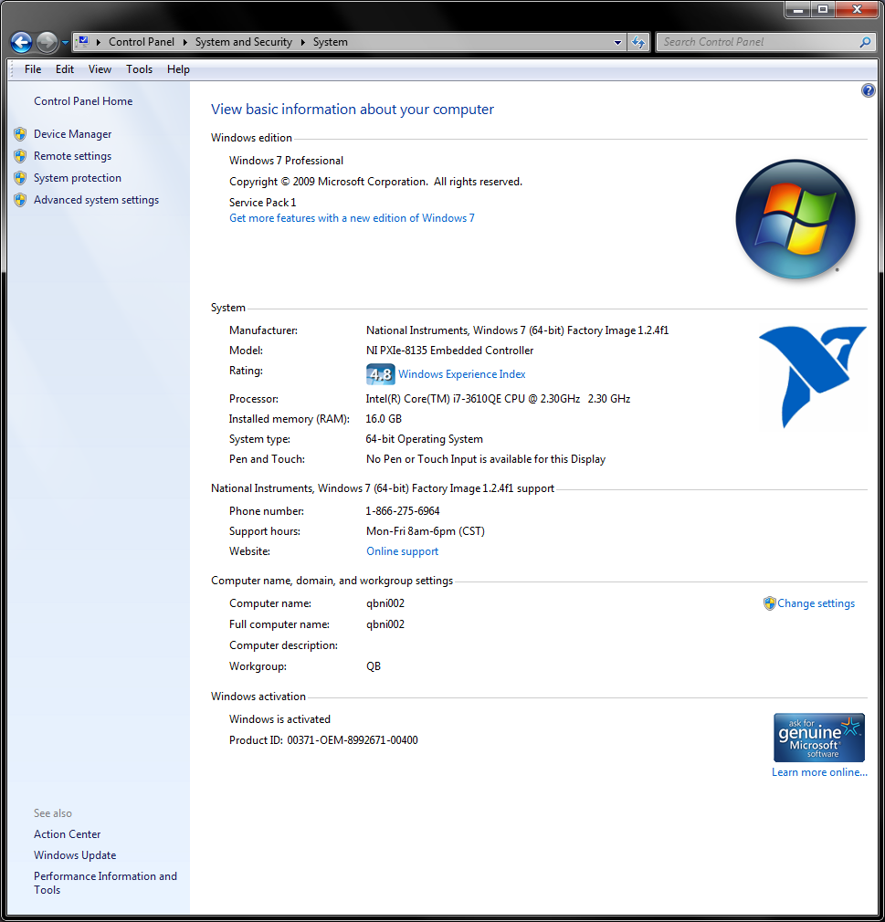Open Remote settings
The height and width of the screenshot is (922, 885).
click(x=72, y=156)
